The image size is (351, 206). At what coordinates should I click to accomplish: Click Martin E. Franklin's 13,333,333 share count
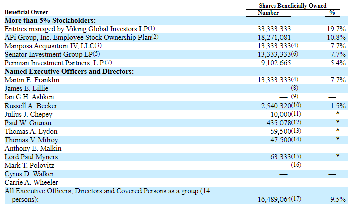coord(274,80)
